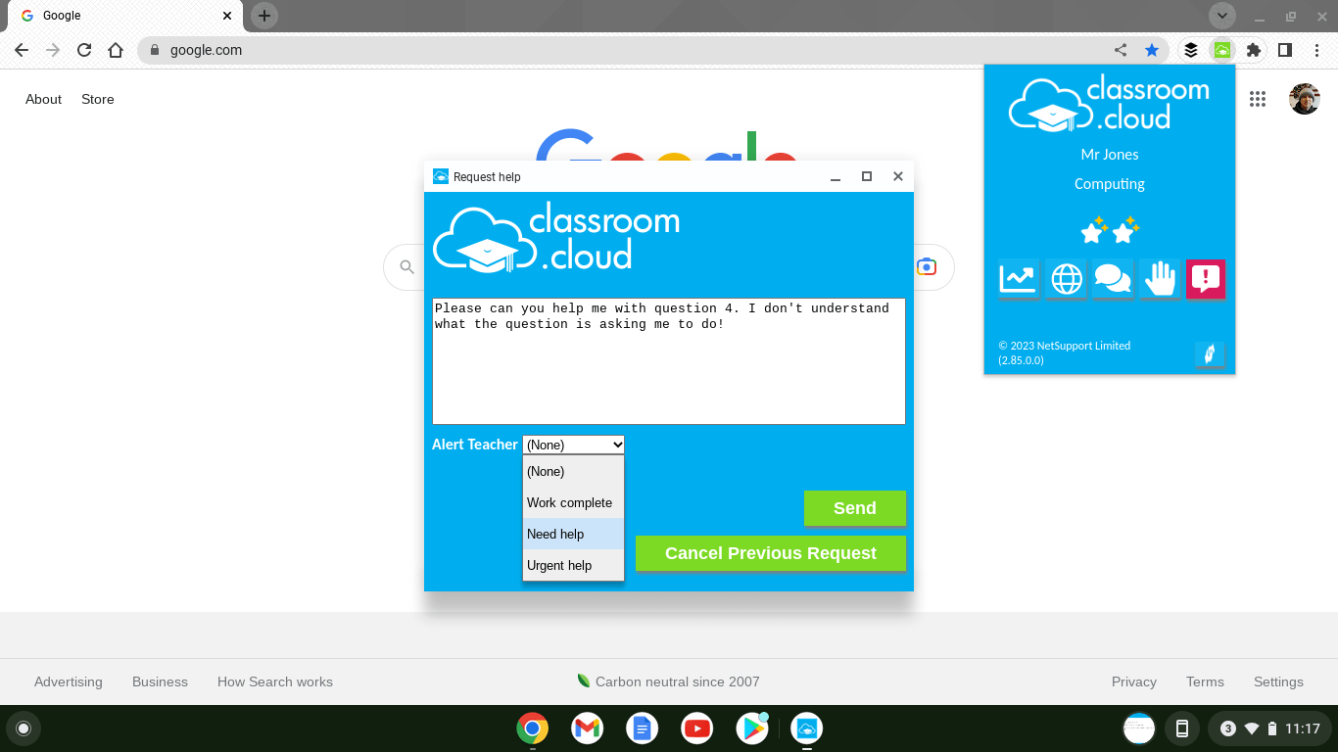This screenshot has height=752, width=1338.
Task: Open How Search works link
Action: [x=275, y=681]
